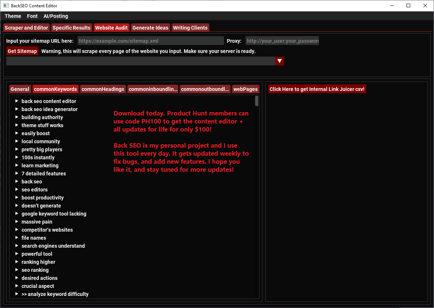Click the Get Sitemap button

click(x=22, y=51)
